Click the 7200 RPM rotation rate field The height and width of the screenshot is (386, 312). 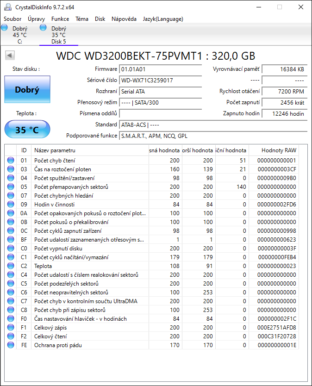tap(284, 91)
